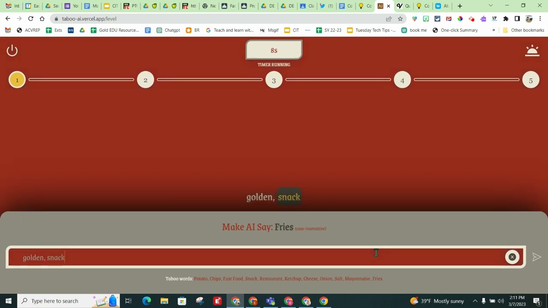Open Windows Start menu
Image resolution: width=548 pixels, height=308 pixels.
click(8, 301)
